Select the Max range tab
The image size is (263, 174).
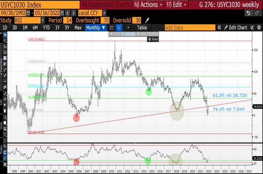[78, 27]
